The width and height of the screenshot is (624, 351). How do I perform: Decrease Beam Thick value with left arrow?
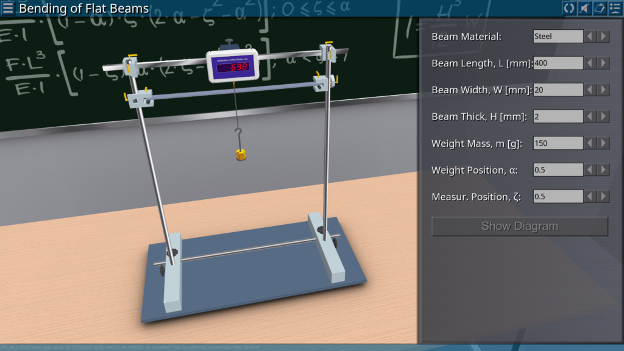[590, 116]
